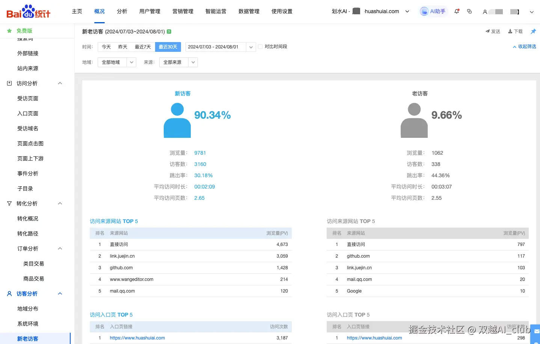Open 受访页面 in the sidebar
This screenshot has width=540, height=344.
[x=28, y=98]
